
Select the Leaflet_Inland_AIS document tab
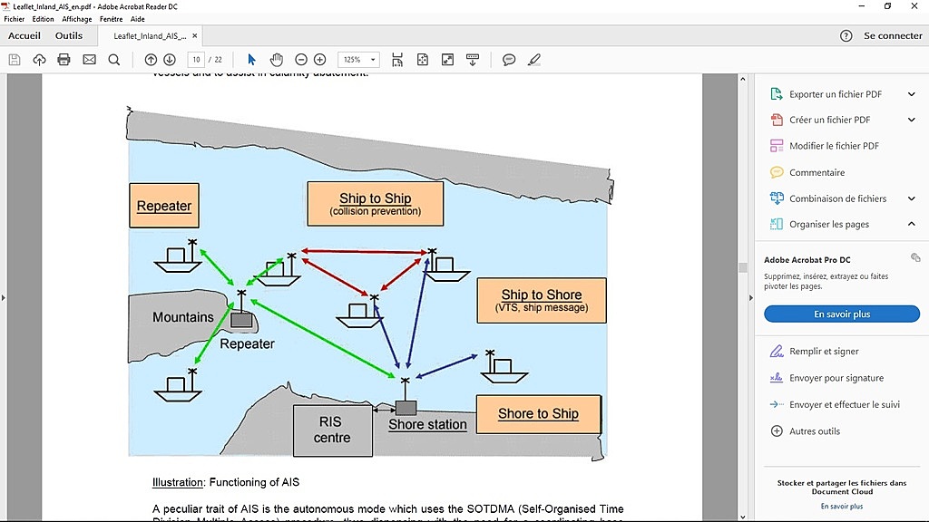click(150, 36)
